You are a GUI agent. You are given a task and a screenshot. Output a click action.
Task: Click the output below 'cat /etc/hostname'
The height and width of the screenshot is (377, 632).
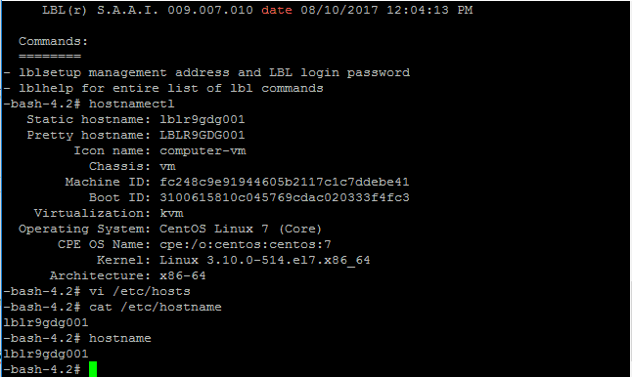[46, 322]
